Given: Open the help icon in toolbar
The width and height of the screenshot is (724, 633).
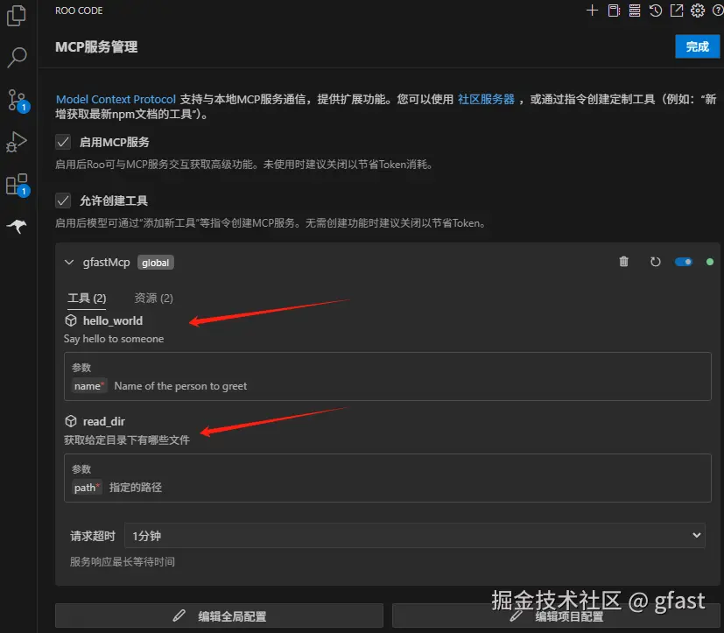Looking at the screenshot, I should [x=718, y=11].
